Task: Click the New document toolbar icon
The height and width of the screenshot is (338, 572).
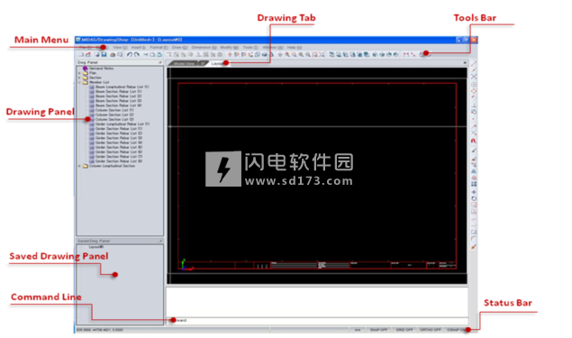Action: click(x=81, y=55)
